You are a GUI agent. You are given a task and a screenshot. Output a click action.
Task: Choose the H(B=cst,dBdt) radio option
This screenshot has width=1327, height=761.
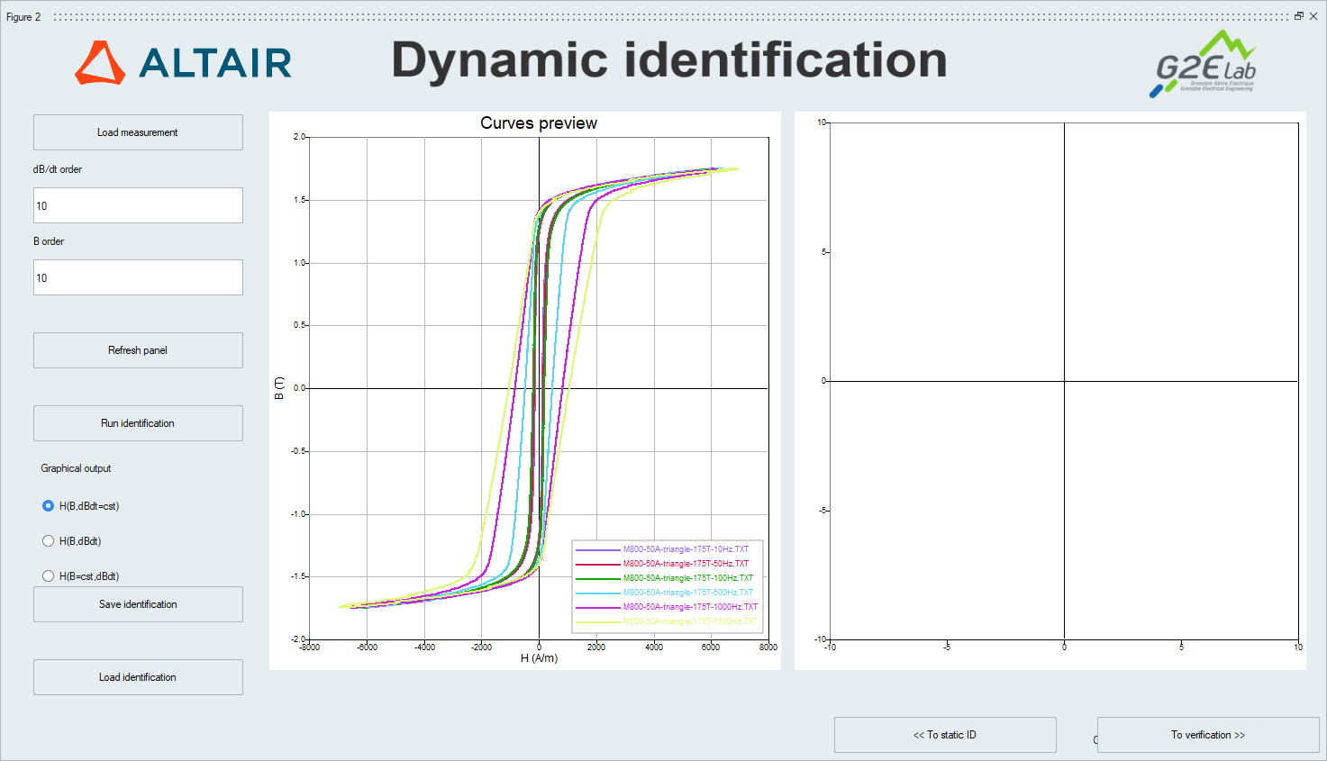click(49, 576)
